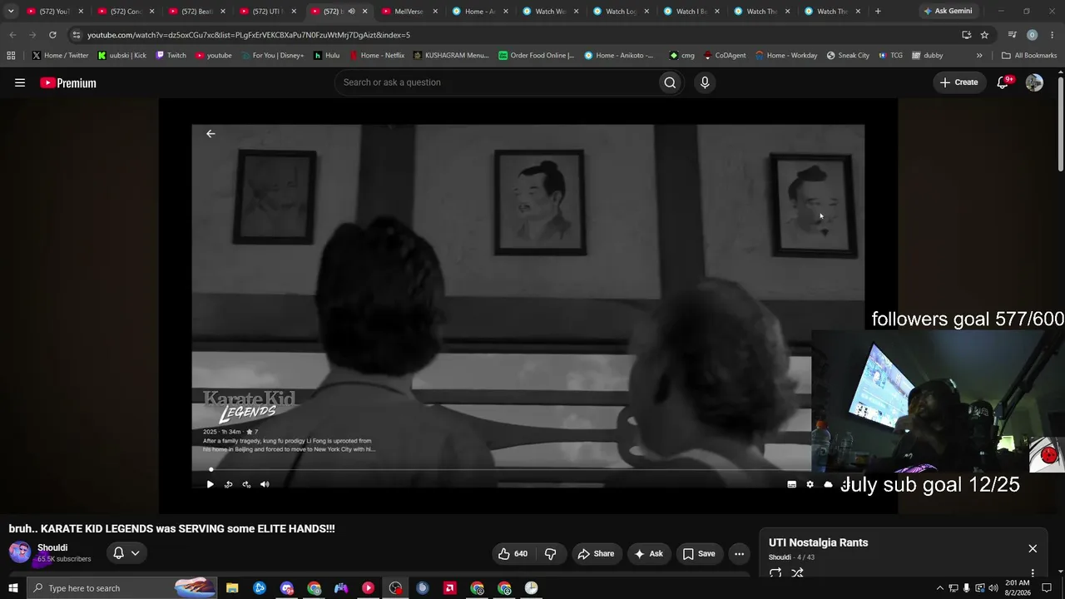Open a new browser tab
The image size is (1065, 599).
pos(878,12)
